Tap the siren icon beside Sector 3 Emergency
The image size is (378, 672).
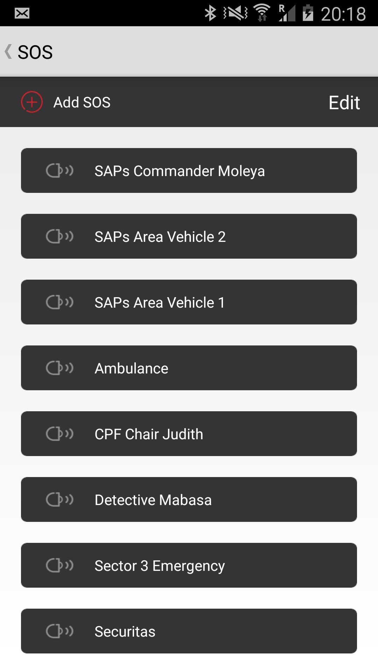pos(59,565)
